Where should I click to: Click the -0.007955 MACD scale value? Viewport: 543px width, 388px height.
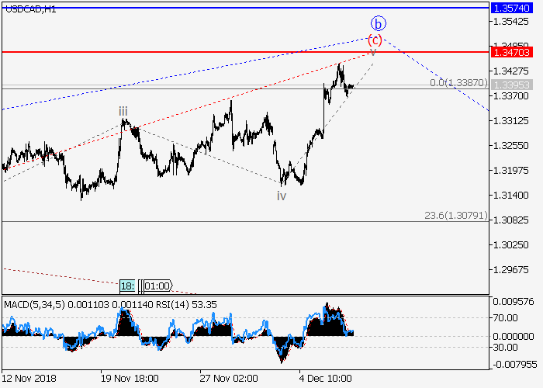point(515,365)
